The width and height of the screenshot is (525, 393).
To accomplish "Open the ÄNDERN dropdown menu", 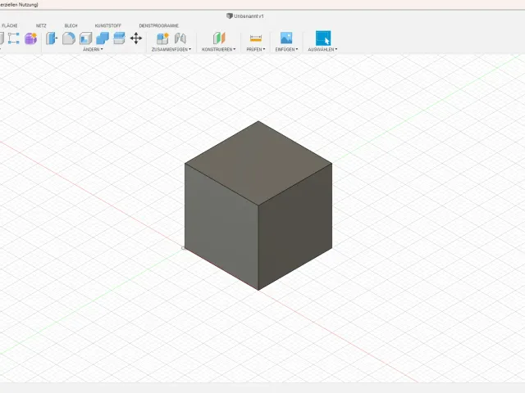I will point(93,49).
